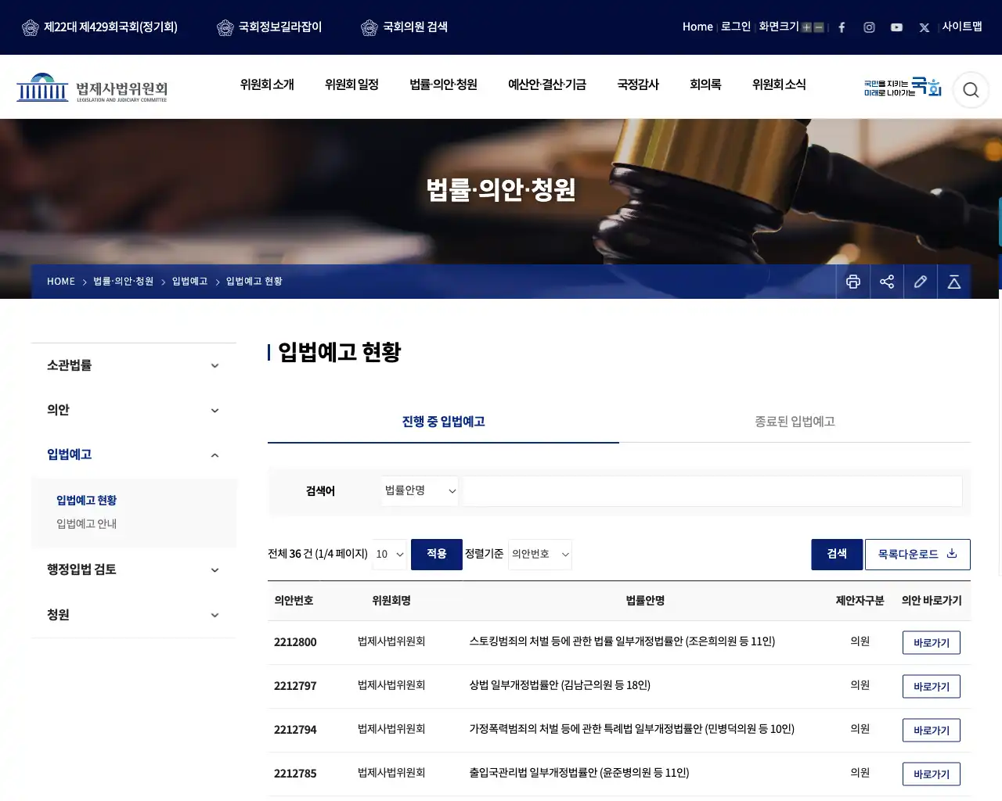This screenshot has height=801, width=1002.
Task: Download the list with 목록다운로드
Action: (917, 554)
